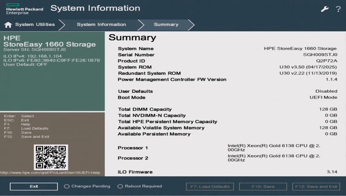Click F10: Save button
This screenshot has height=196, width=346.
[x=263, y=186]
